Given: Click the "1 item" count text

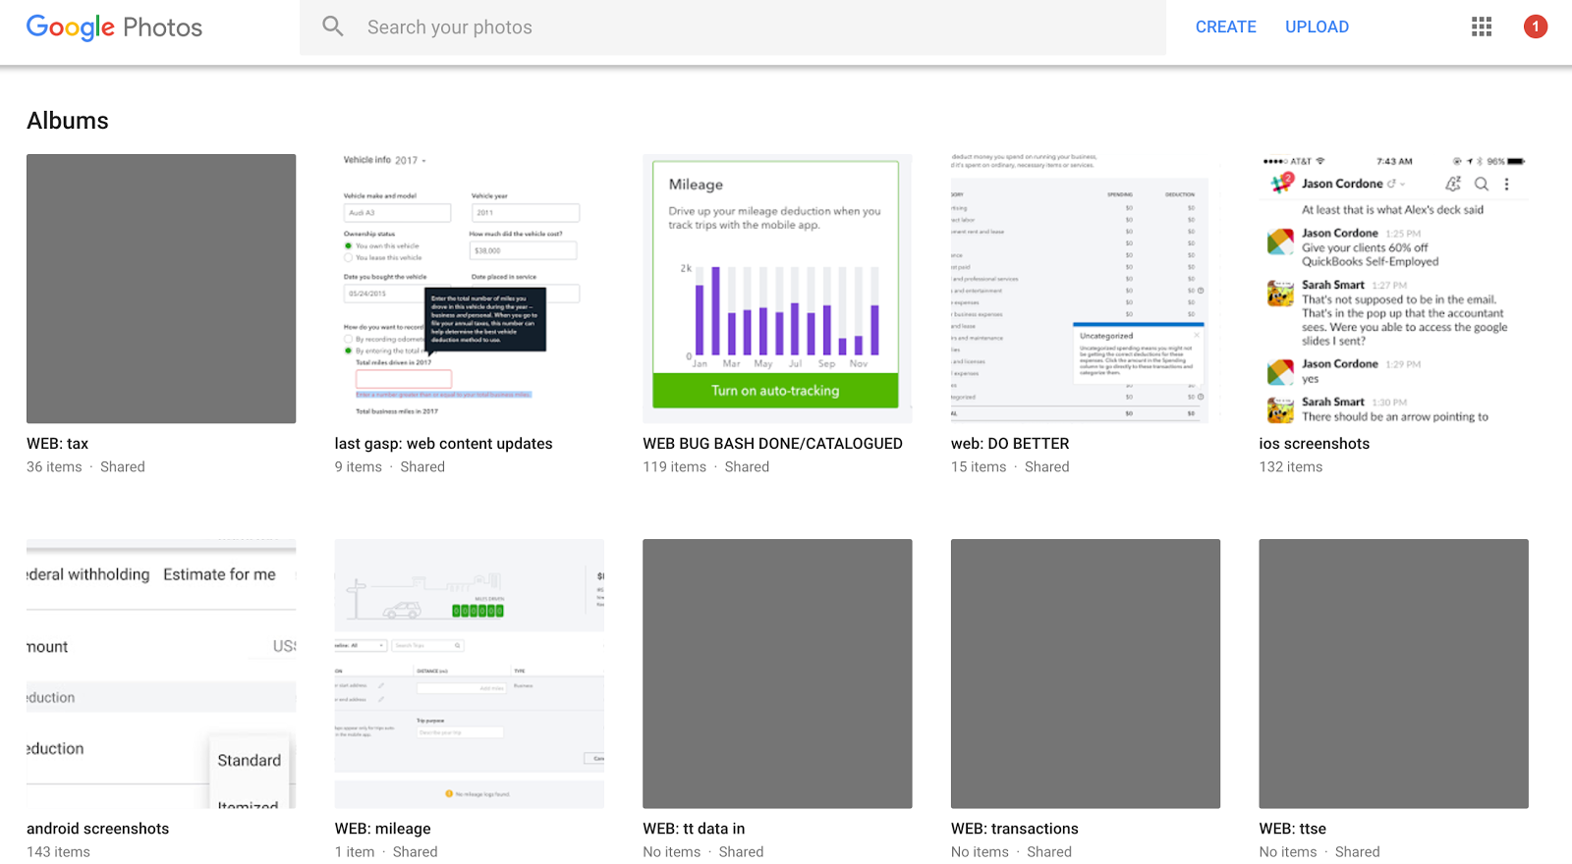Looking at the screenshot, I should pos(355,852).
